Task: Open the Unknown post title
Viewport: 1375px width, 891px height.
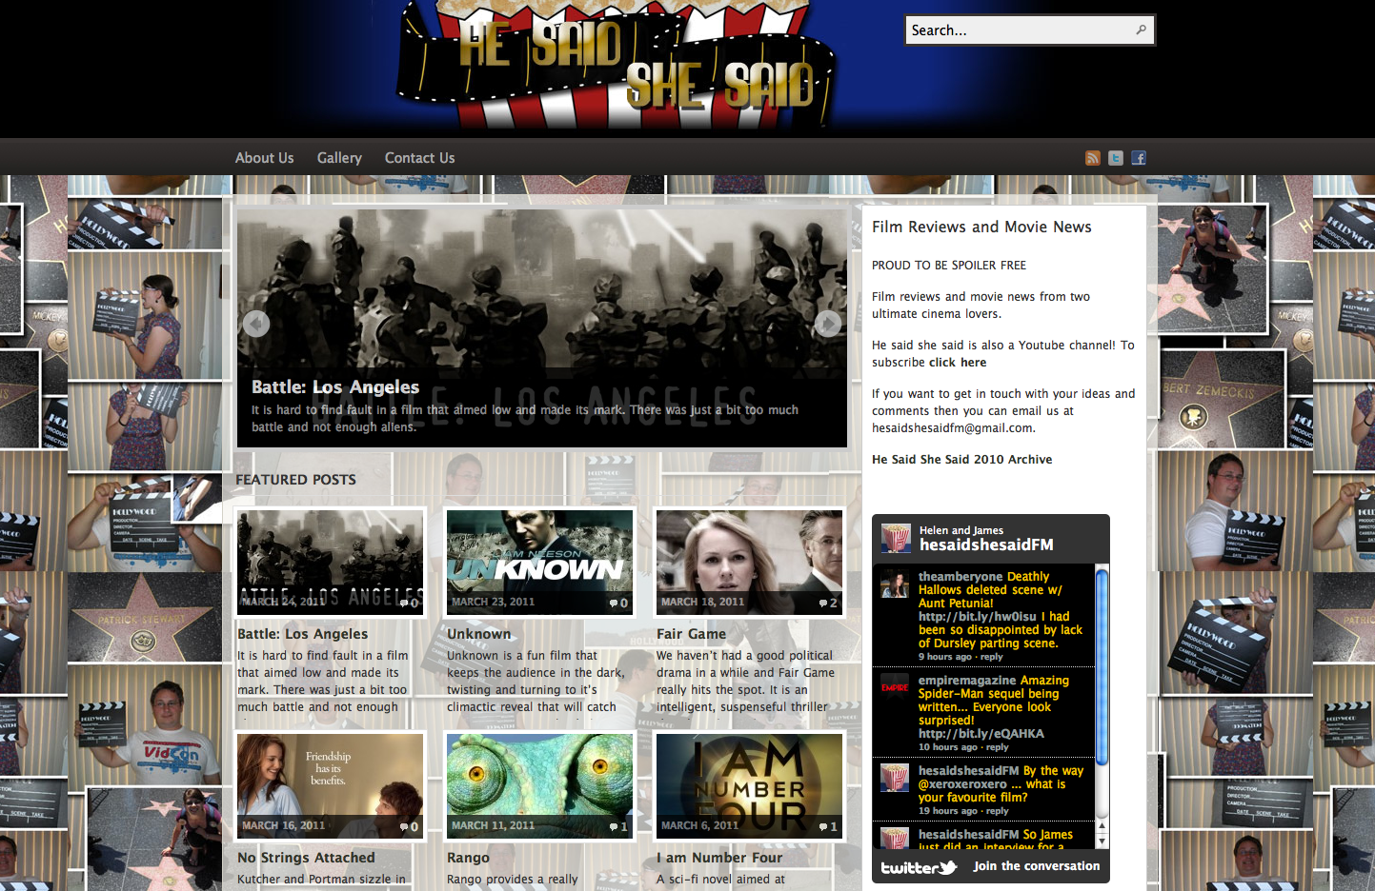Action: (478, 634)
